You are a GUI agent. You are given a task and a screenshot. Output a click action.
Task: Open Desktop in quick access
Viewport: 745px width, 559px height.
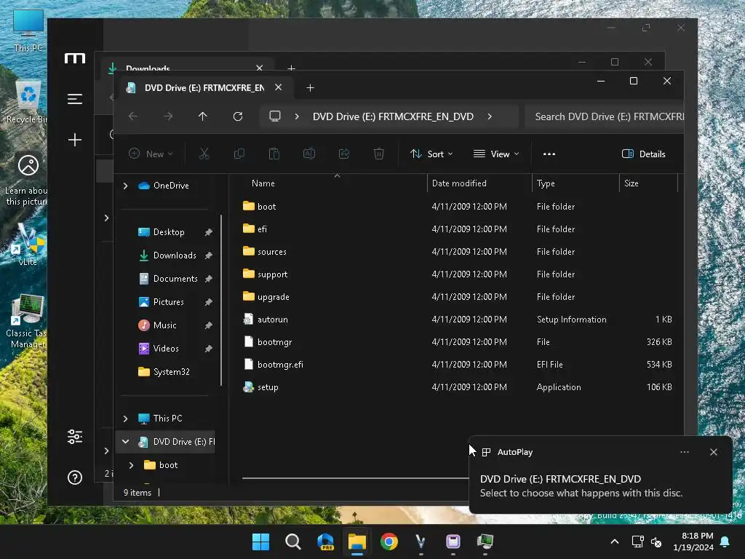(168, 232)
